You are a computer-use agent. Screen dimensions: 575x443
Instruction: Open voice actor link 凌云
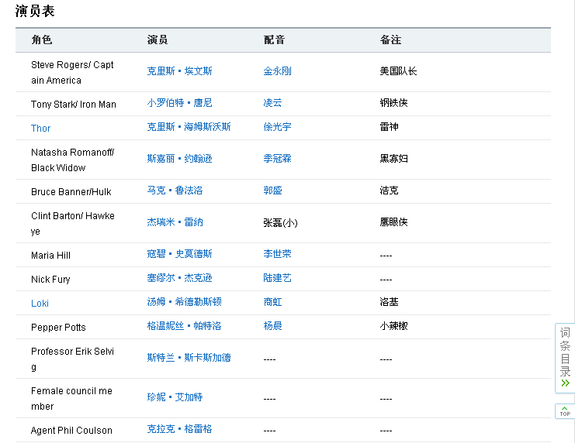pyautogui.click(x=272, y=103)
